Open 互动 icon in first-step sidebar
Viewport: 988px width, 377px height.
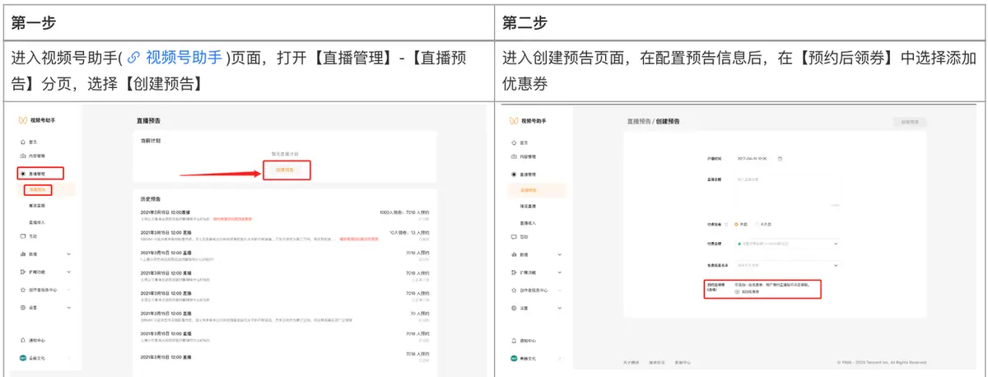tap(22, 236)
